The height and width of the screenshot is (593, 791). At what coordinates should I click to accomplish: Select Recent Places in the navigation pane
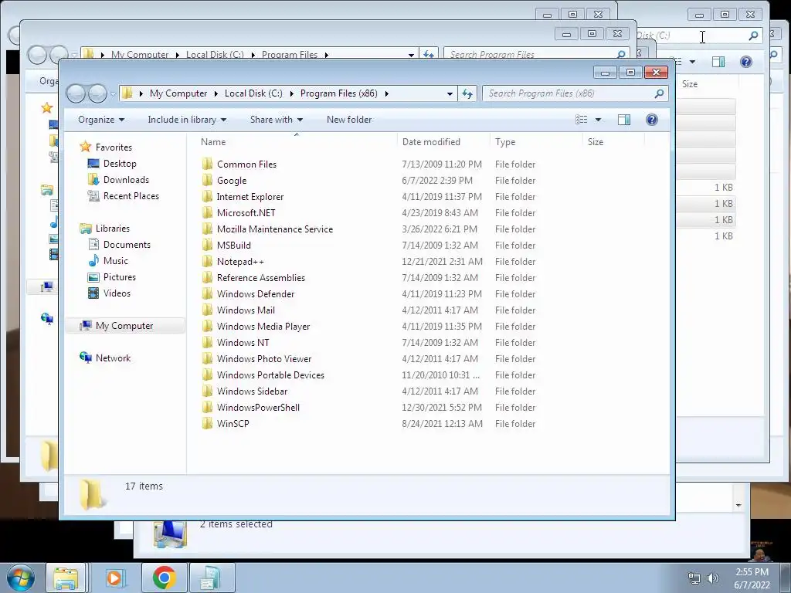[131, 195]
